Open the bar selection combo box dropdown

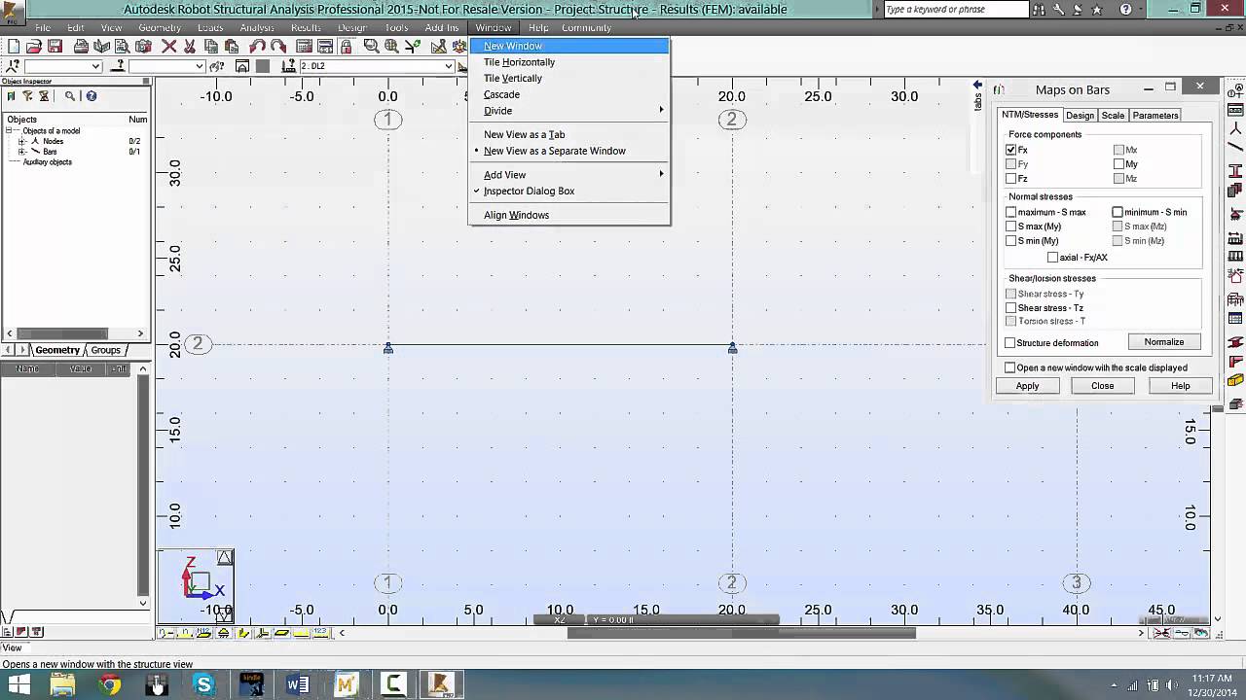199,66
